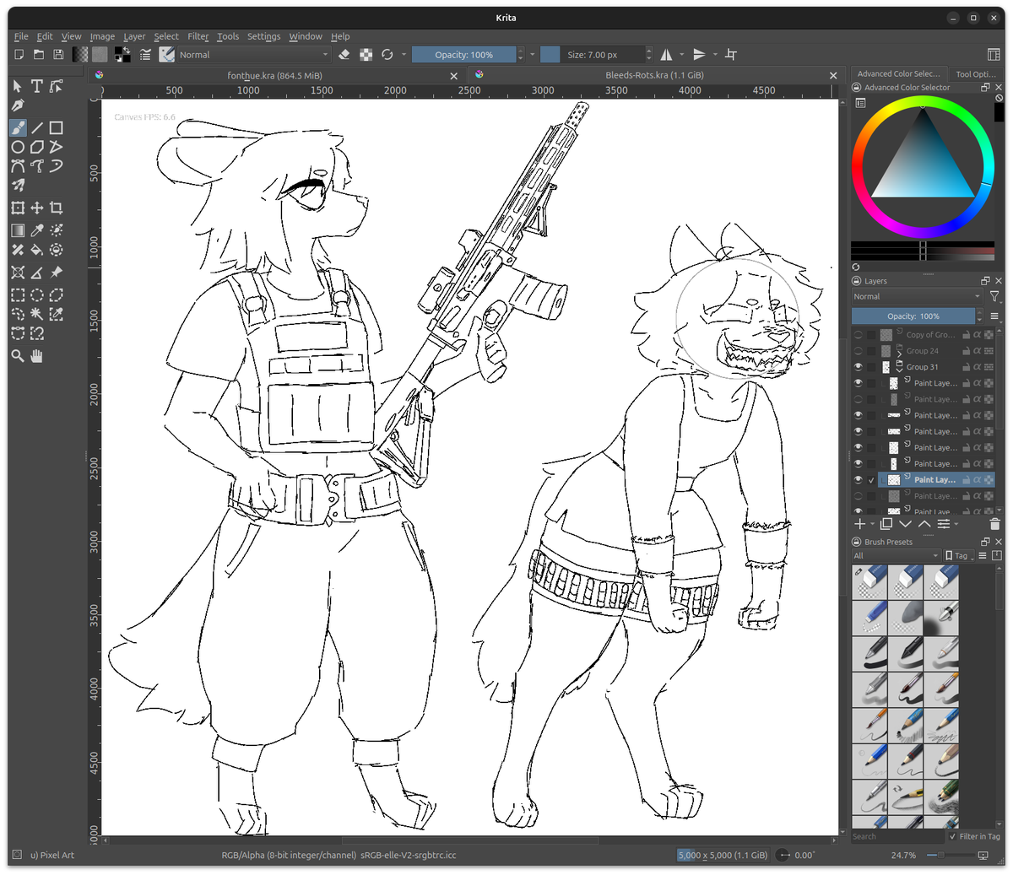Select the Move tool

pyautogui.click(x=37, y=208)
